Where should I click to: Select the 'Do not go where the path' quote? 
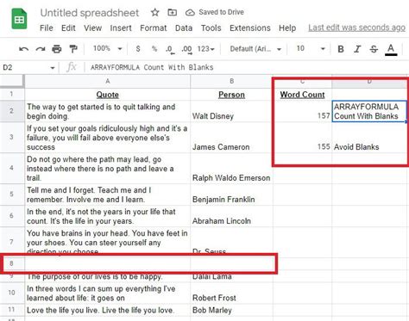pyautogui.click(x=107, y=169)
